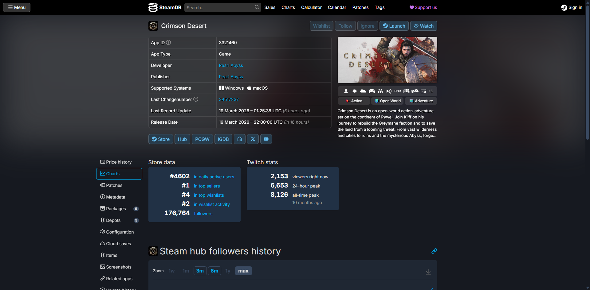Screen dimensions: 590x290
Task: Open the Configuration sidebar tab
Action: click(119, 232)
